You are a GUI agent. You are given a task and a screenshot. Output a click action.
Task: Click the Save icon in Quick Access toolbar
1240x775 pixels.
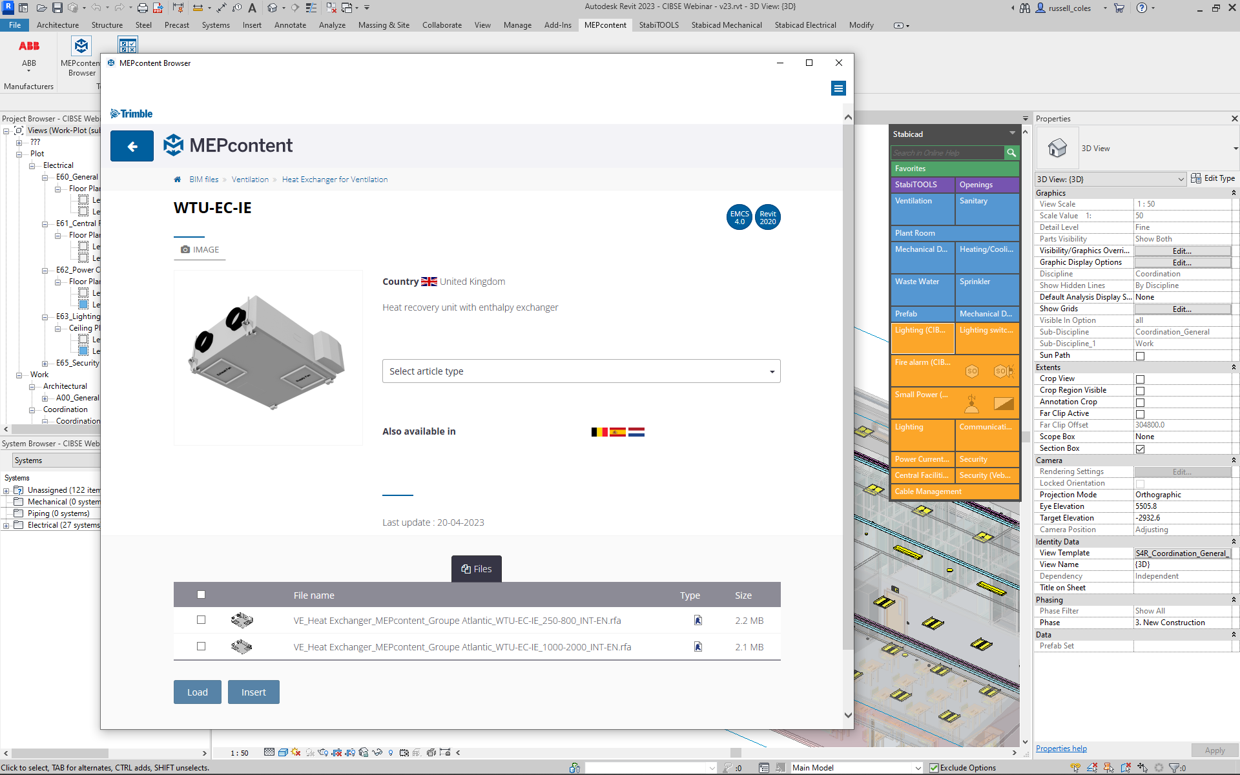[57, 8]
